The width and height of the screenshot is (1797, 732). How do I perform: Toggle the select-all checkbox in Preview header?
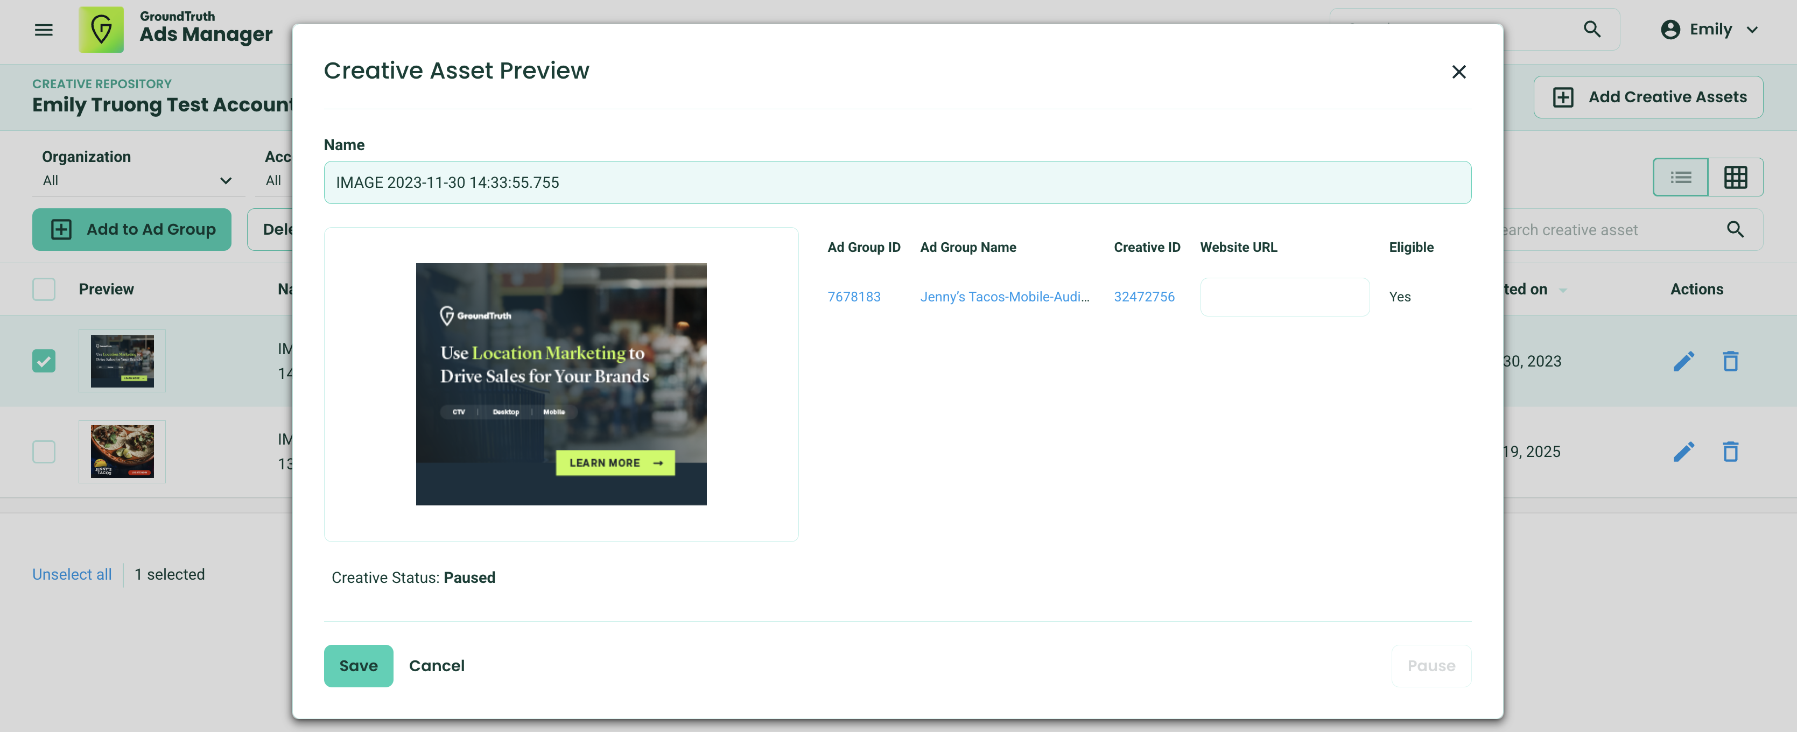43,288
